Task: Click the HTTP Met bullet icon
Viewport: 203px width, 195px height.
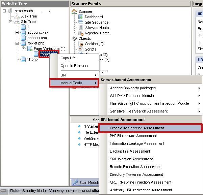Action: pos(79,144)
